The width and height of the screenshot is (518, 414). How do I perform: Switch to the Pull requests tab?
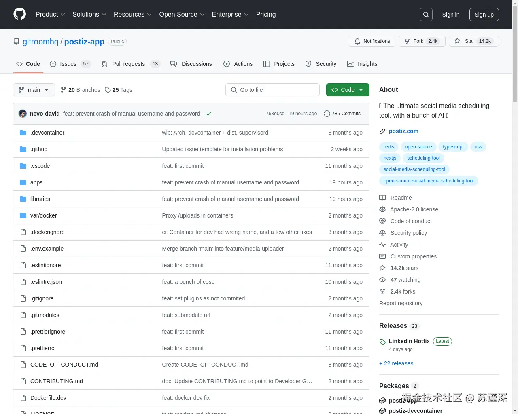[129, 64]
